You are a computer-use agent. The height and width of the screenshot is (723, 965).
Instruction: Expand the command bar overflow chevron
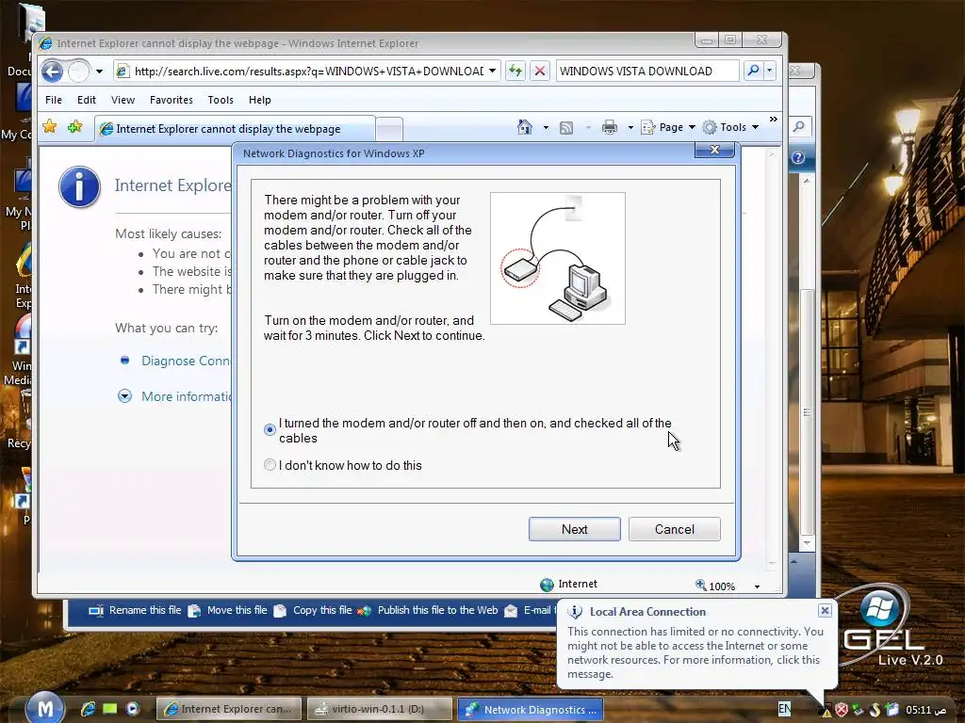click(x=774, y=120)
